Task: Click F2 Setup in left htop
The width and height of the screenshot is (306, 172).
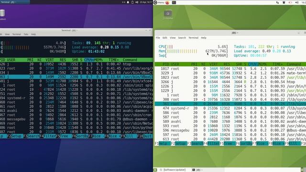Action: pos(15,136)
